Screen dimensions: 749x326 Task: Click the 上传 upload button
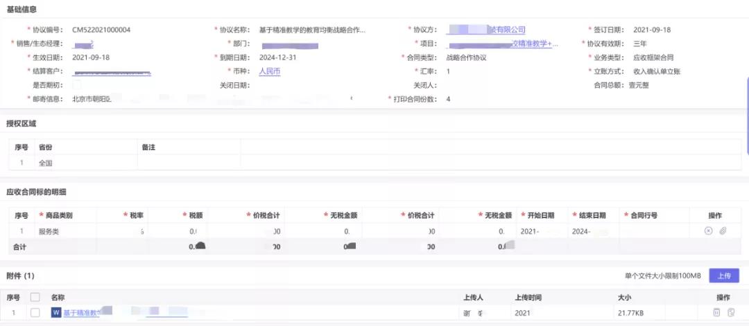click(x=723, y=275)
